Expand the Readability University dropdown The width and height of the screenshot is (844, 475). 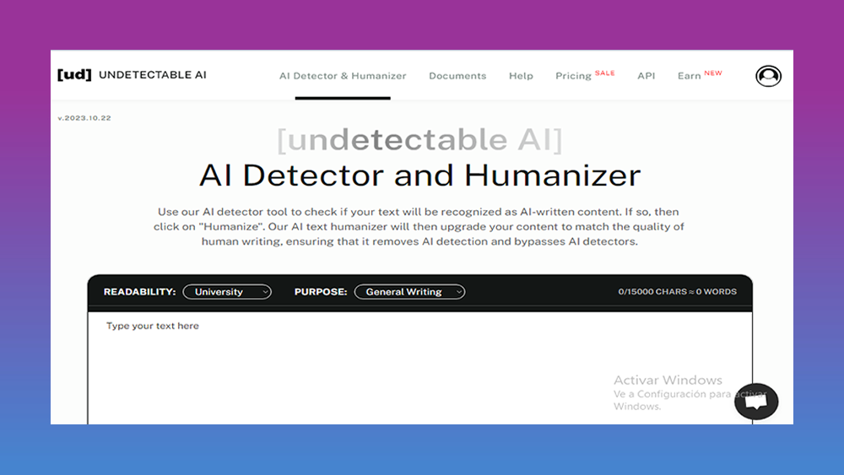pyautogui.click(x=227, y=292)
